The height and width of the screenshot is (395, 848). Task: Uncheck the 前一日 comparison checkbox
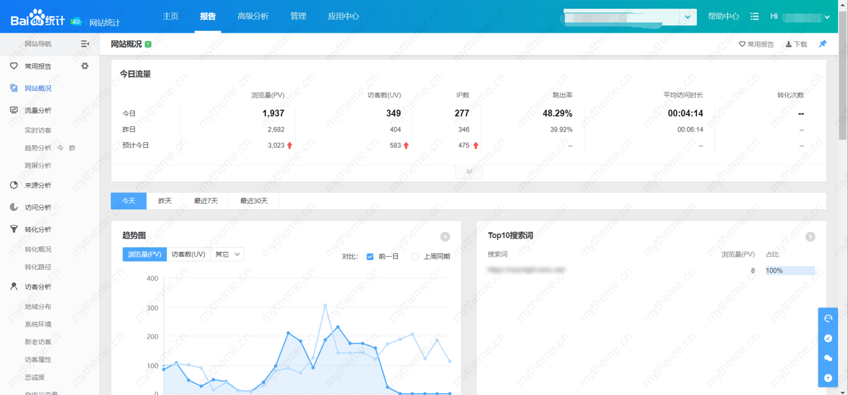coord(370,257)
